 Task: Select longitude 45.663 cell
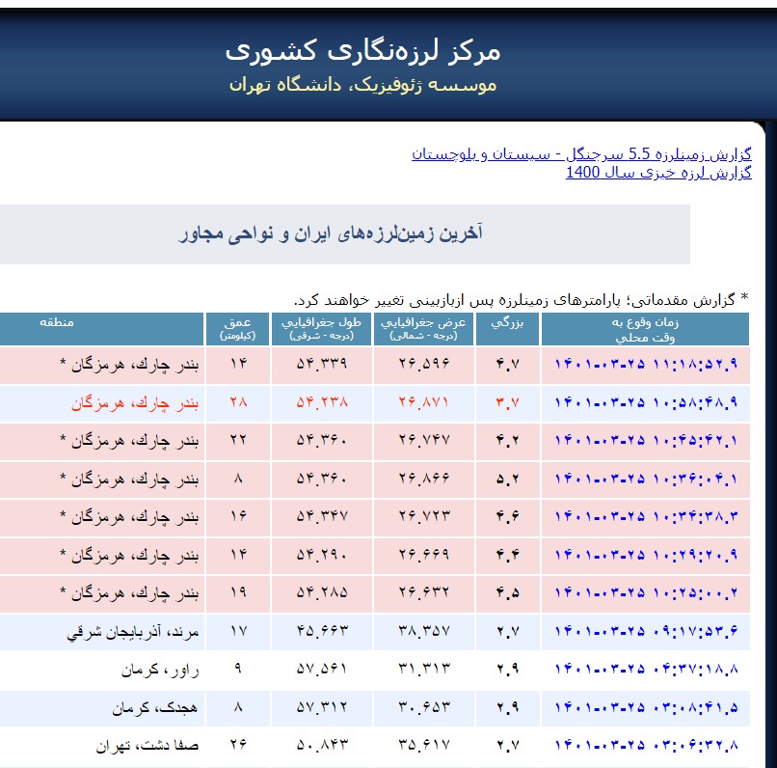(322, 631)
